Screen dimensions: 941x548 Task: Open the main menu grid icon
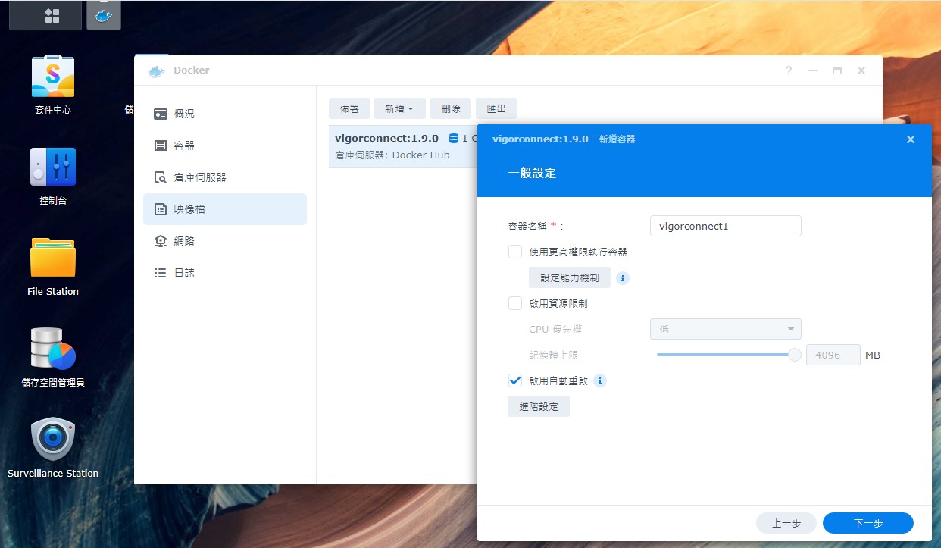pos(52,15)
